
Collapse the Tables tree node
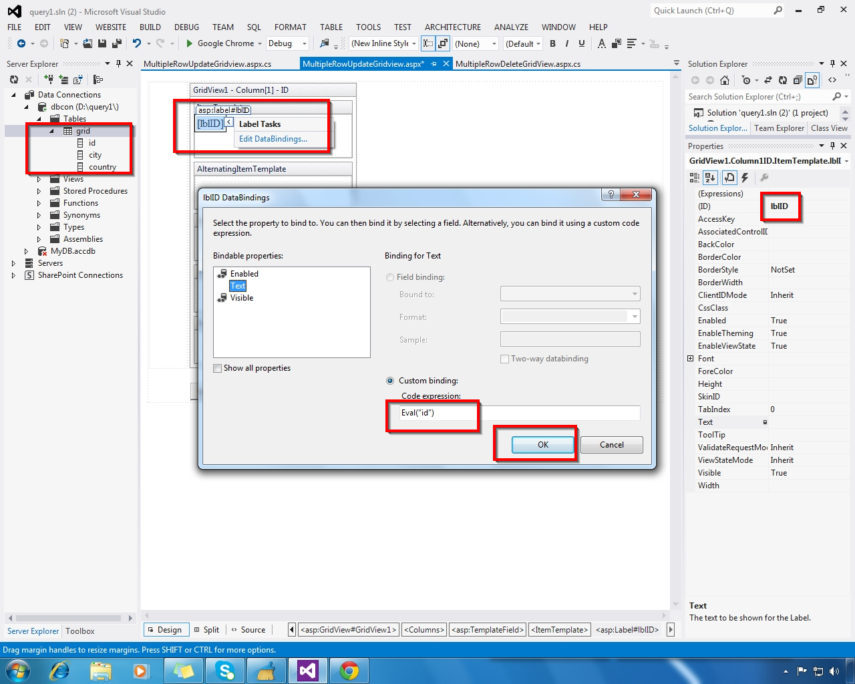coord(40,119)
